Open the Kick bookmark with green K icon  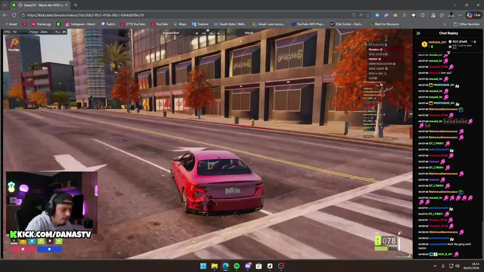[x=58, y=24]
